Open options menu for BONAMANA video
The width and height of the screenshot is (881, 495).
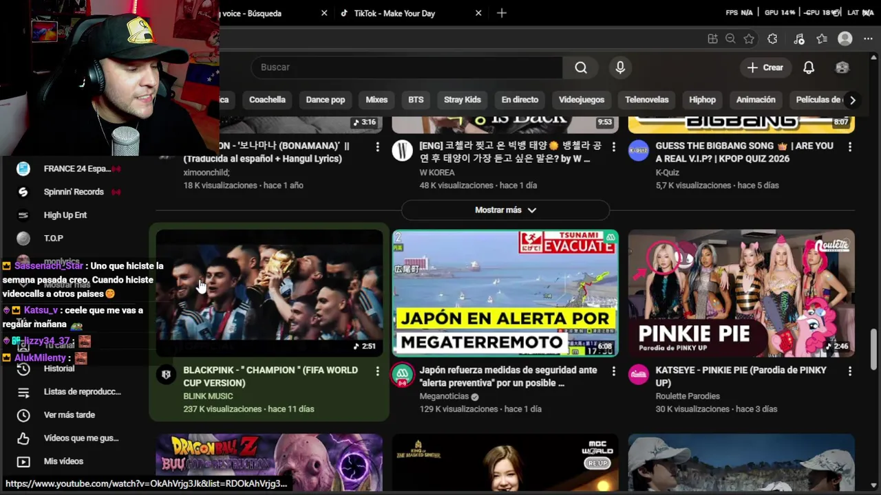[x=377, y=147]
